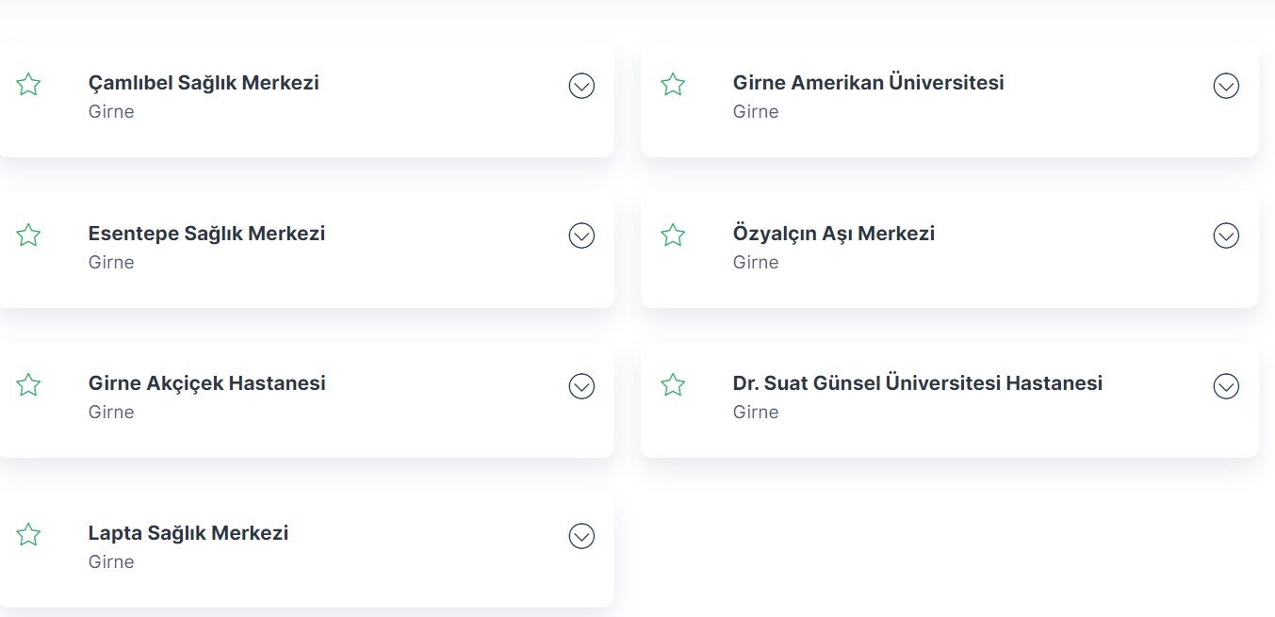Select the Çamlıbel Sağlık Merkezi title
The height and width of the screenshot is (617, 1275).
204,83
